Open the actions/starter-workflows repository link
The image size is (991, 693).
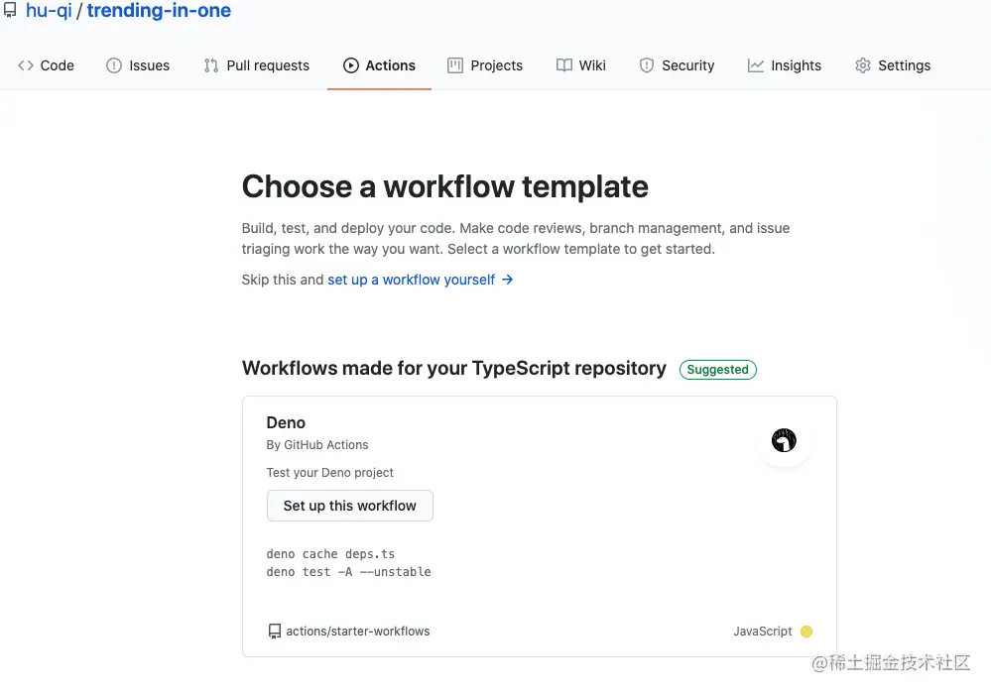pos(358,632)
